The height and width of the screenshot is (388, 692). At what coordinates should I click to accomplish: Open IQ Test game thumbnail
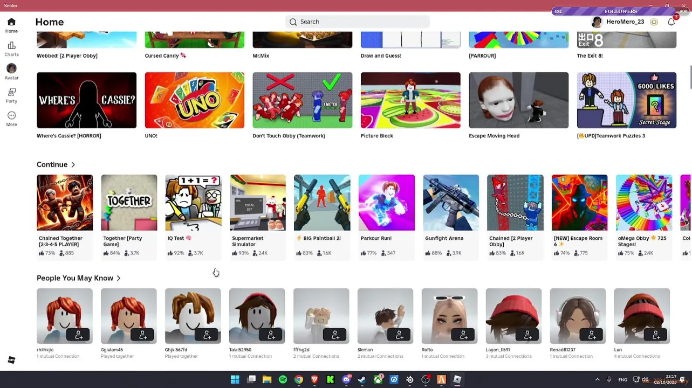(x=193, y=203)
